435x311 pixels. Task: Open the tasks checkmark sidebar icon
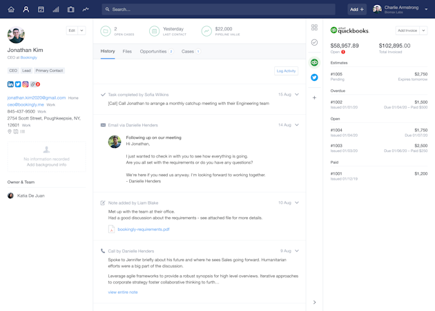[314, 42]
